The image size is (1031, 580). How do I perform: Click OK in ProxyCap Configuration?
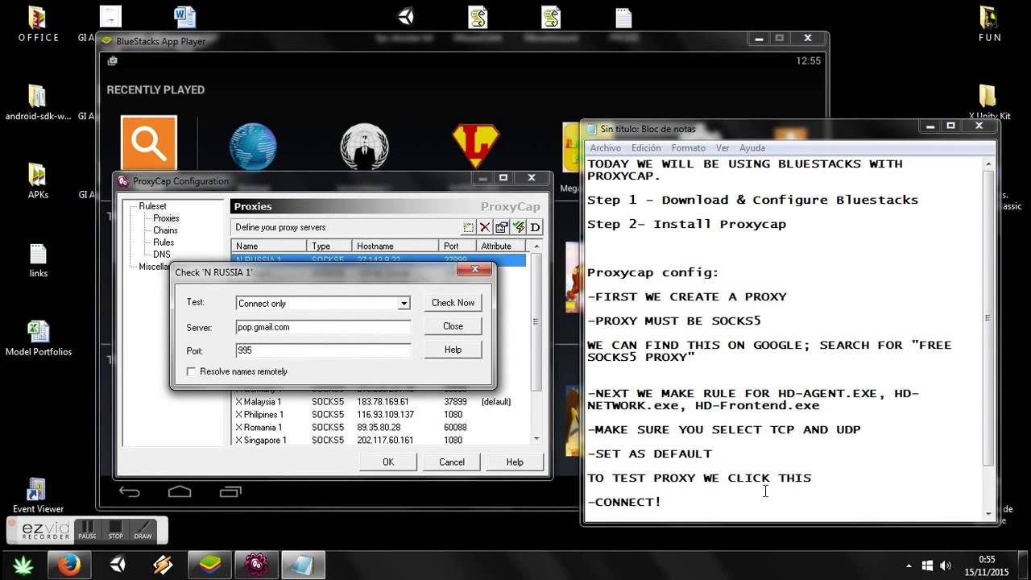pos(388,462)
